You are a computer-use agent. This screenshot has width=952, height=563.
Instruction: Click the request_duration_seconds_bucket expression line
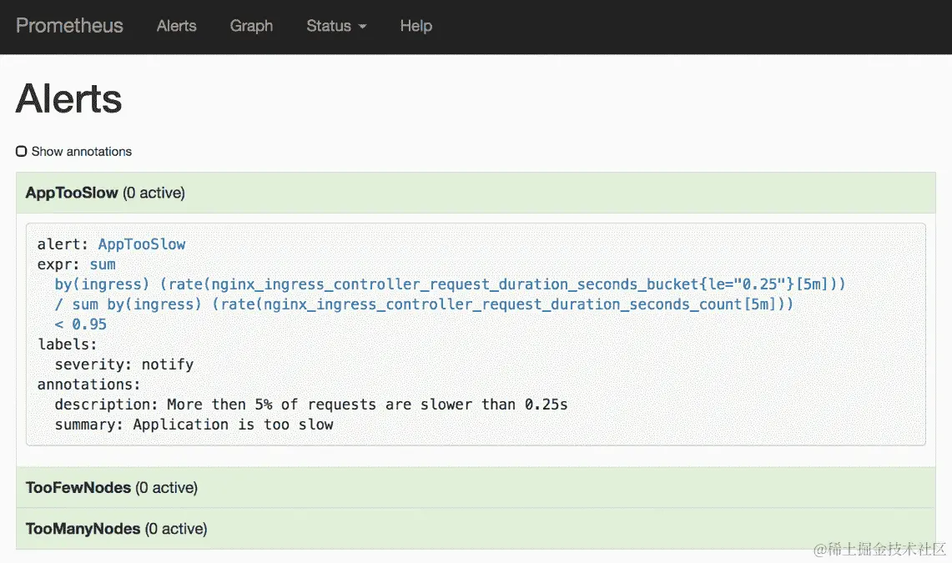tap(450, 284)
